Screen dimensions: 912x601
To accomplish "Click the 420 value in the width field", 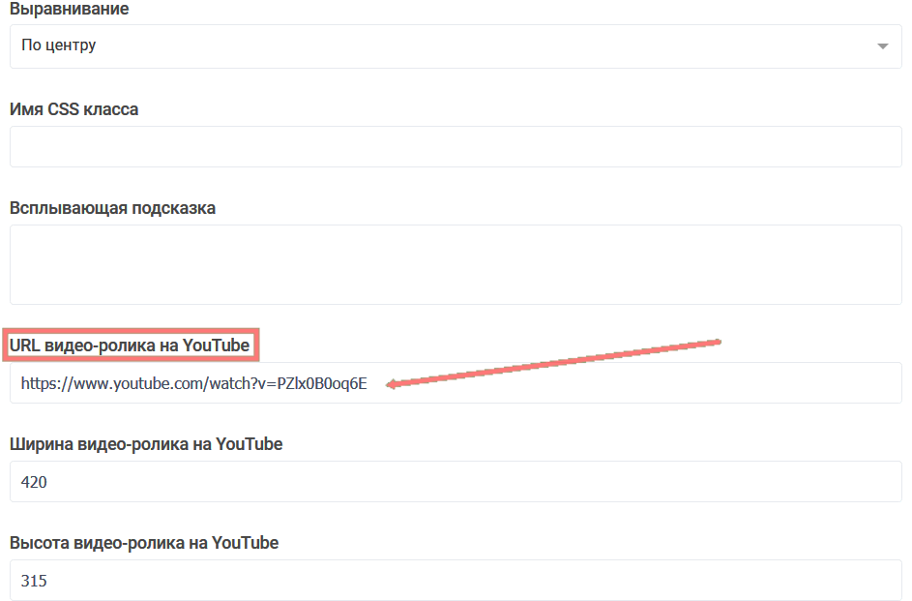I will tap(34, 482).
